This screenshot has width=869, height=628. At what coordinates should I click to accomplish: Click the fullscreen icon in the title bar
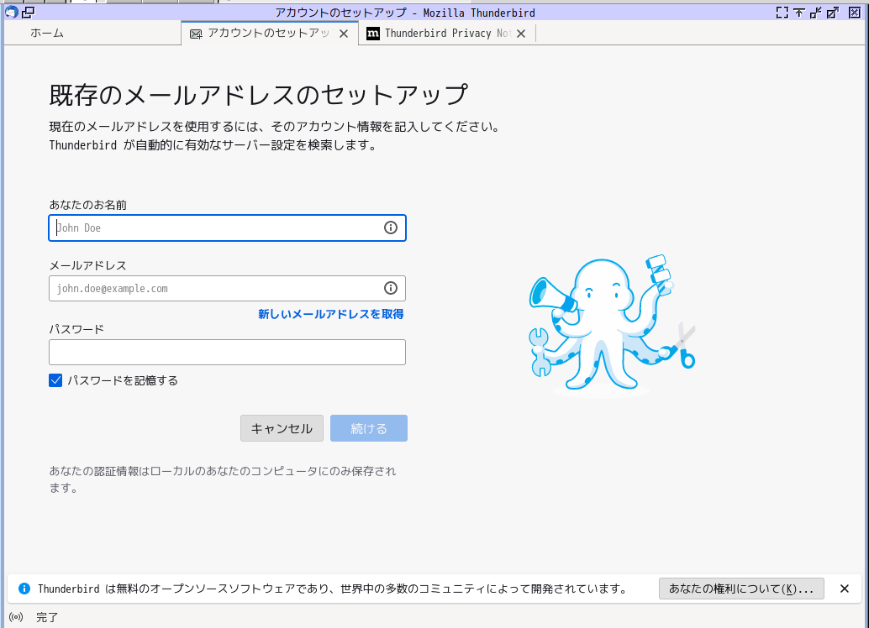[x=782, y=13]
